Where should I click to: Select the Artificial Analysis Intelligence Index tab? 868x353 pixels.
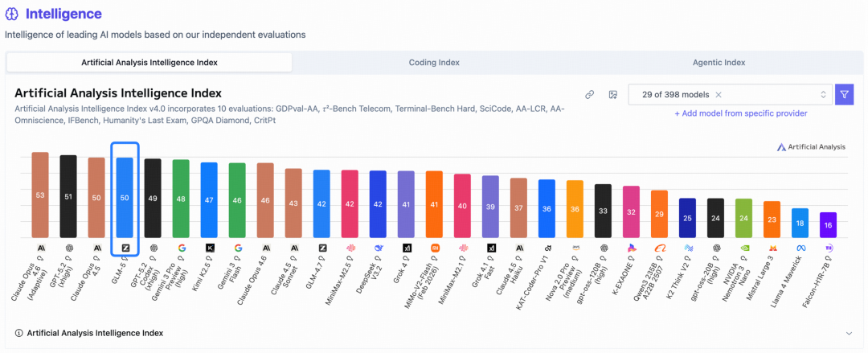[x=149, y=62]
